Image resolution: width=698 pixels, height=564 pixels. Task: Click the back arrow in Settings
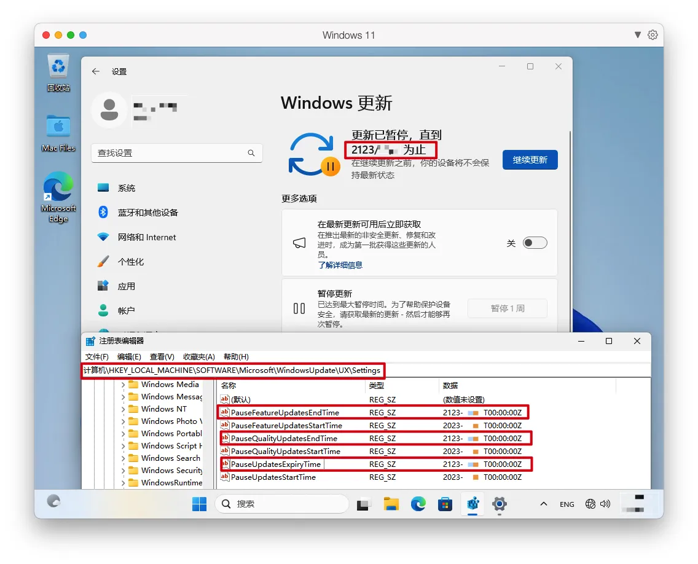96,71
